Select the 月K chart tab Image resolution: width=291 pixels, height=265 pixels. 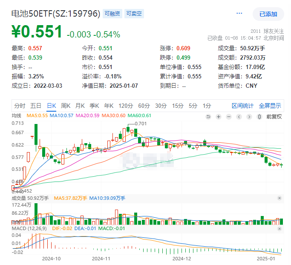coord(80,106)
